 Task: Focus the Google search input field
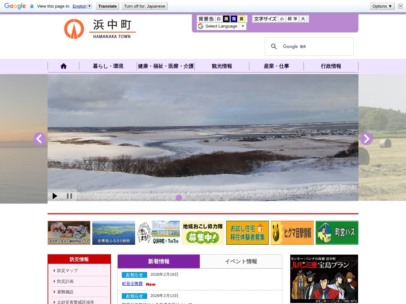[317, 47]
